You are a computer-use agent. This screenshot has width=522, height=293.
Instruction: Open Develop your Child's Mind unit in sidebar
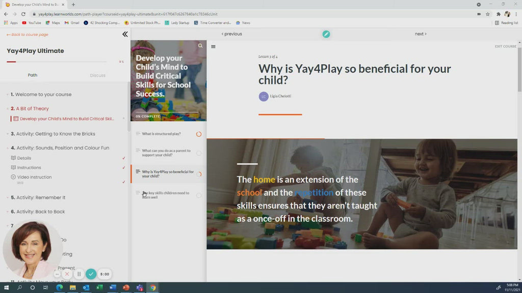coord(67,119)
